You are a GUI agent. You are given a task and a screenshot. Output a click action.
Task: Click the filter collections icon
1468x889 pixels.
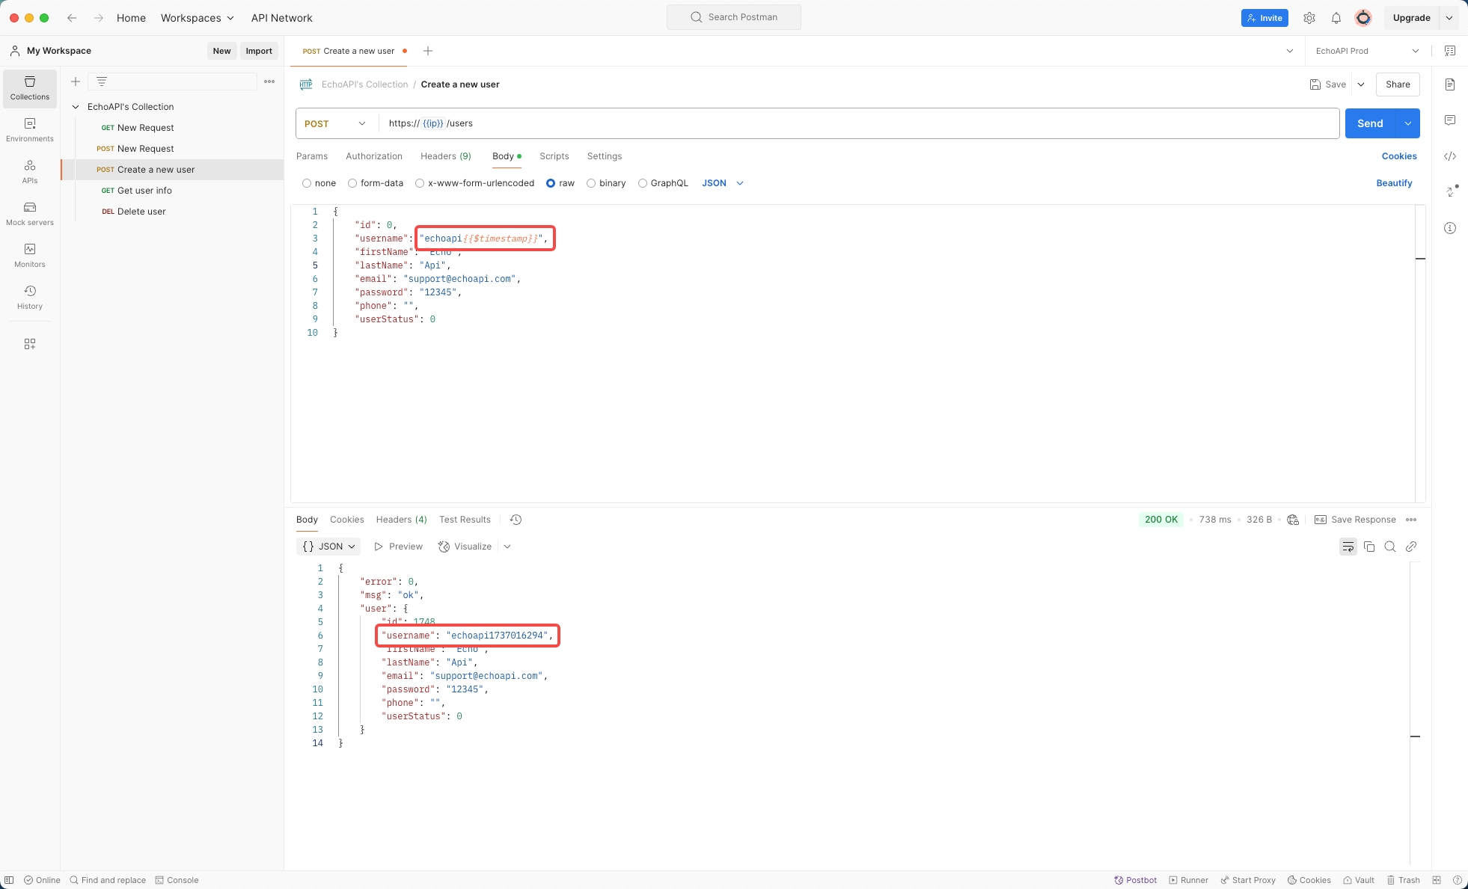(102, 81)
